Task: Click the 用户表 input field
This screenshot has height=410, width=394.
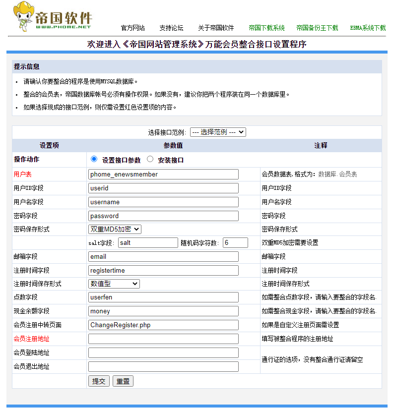Action: [163, 175]
